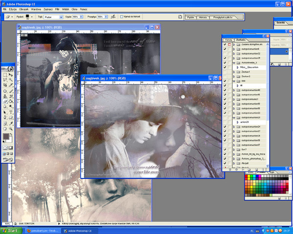Open Zadania panel flyout menu arrow
Screen dimensions: 293x234
[268, 40]
